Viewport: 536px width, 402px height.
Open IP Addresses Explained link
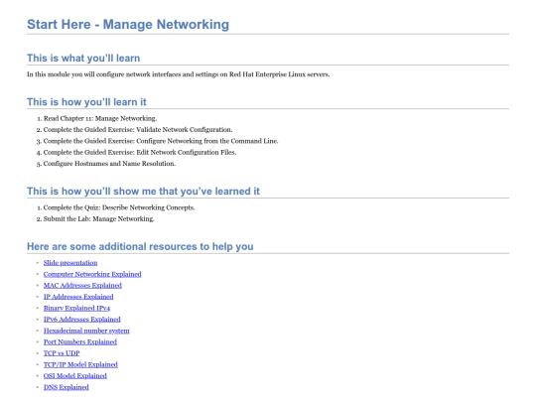pyautogui.click(x=78, y=297)
